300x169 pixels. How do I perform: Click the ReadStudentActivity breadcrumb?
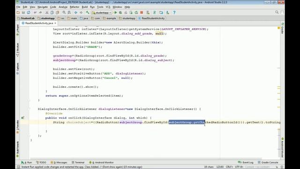pyautogui.click(x=151, y=18)
